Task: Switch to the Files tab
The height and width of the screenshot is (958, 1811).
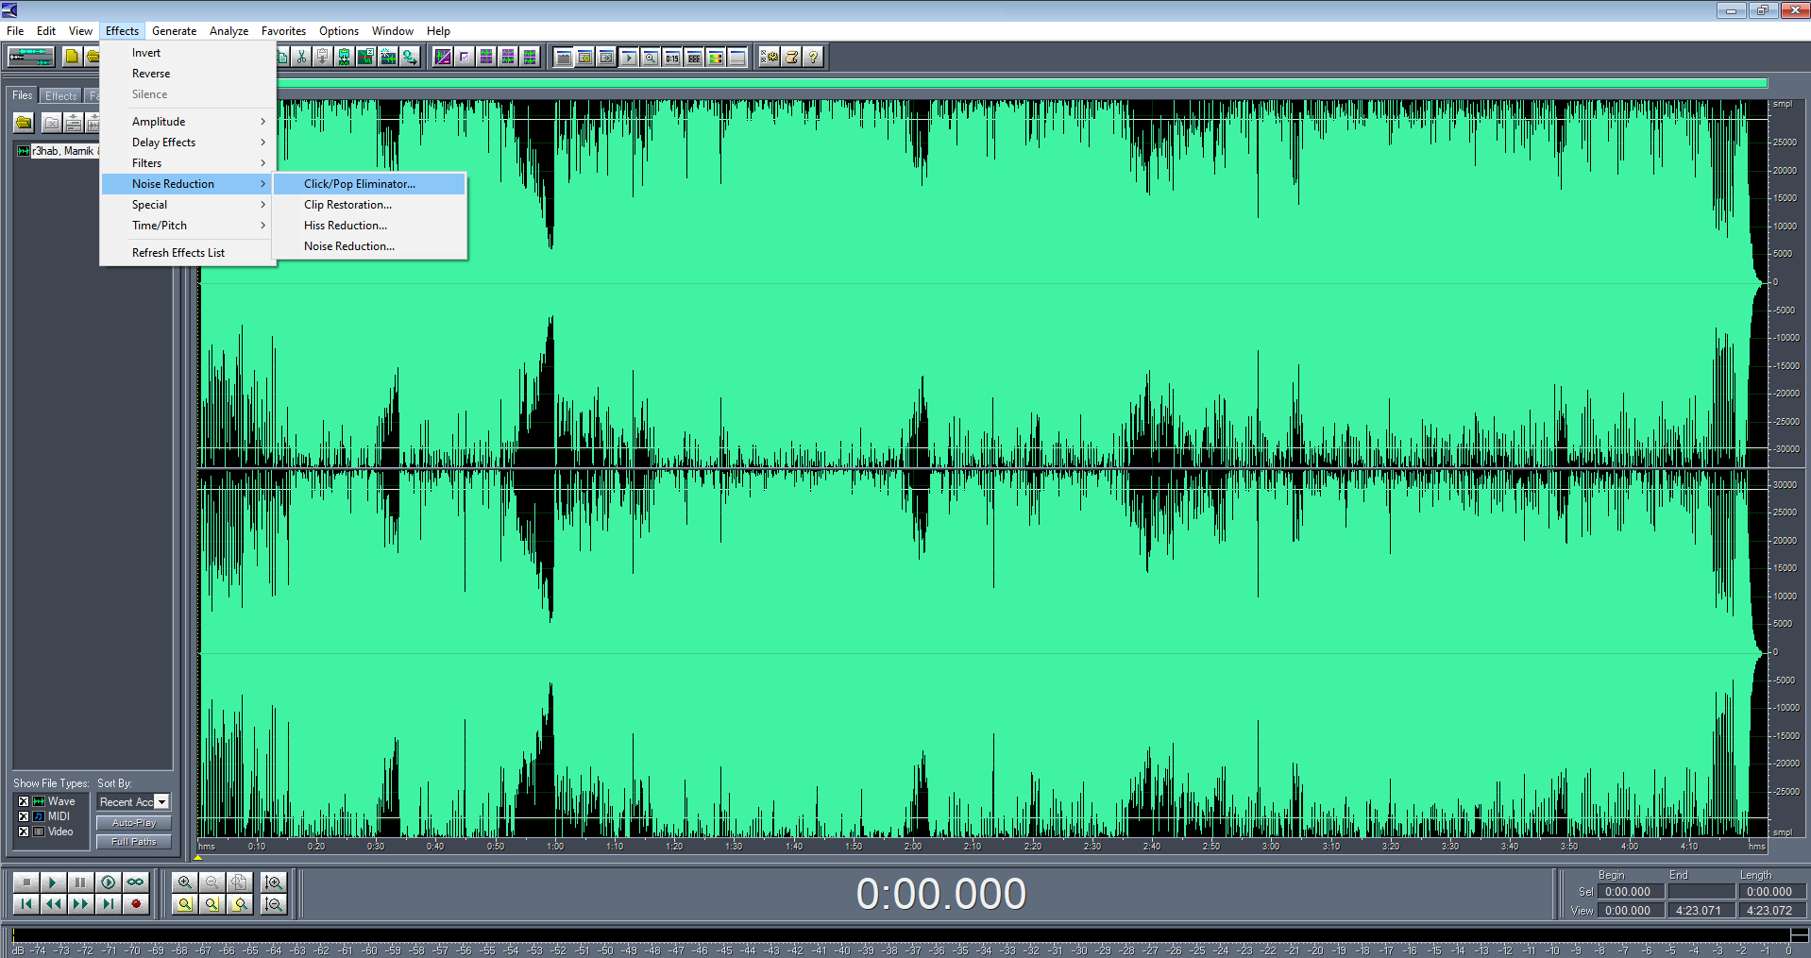Action: pyautogui.click(x=23, y=95)
